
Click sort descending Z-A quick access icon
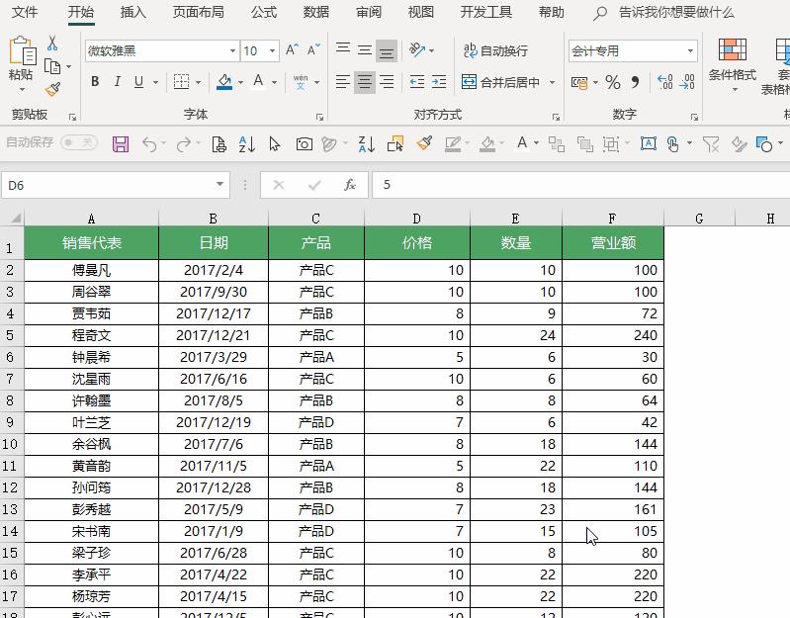(366, 144)
